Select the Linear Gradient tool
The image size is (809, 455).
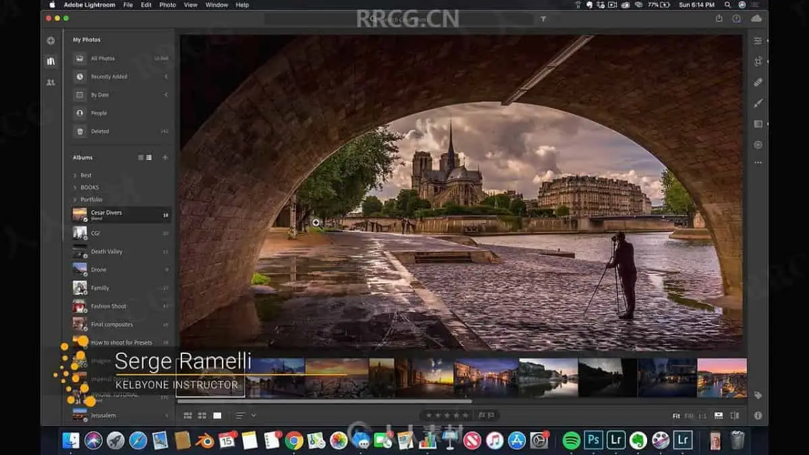point(758,124)
